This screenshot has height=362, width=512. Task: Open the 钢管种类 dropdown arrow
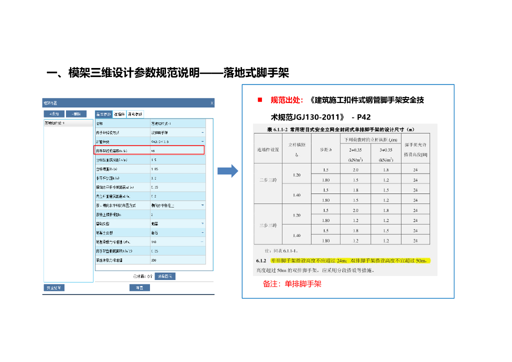(202, 141)
